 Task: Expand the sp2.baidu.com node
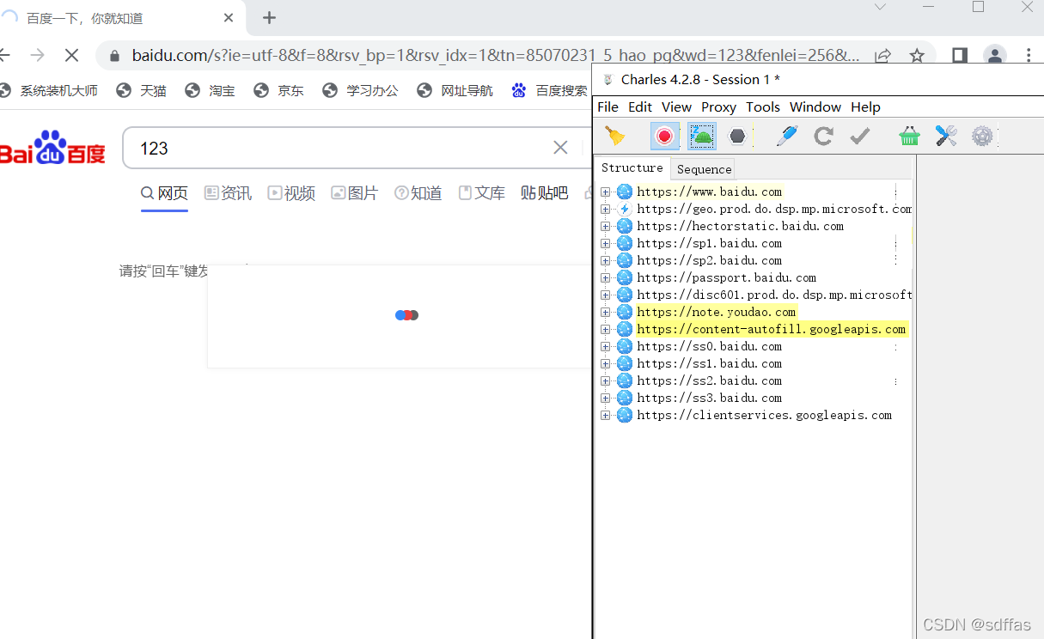click(606, 260)
